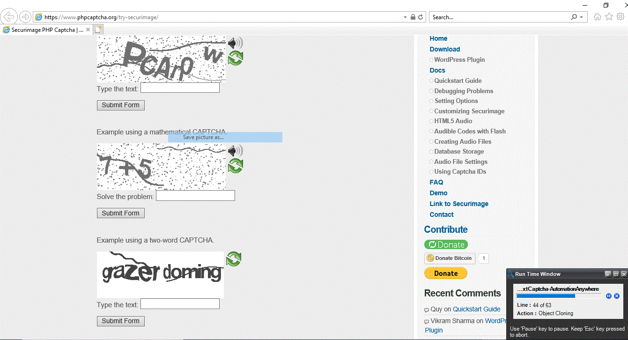Refresh the PCArp captcha image

point(235,59)
